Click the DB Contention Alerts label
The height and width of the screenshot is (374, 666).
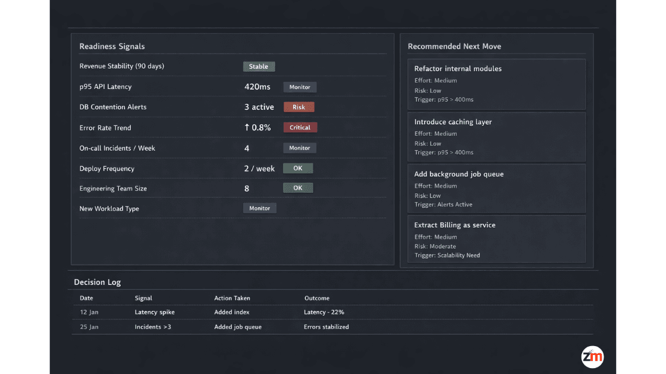pyautogui.click(x=113, y=107)
